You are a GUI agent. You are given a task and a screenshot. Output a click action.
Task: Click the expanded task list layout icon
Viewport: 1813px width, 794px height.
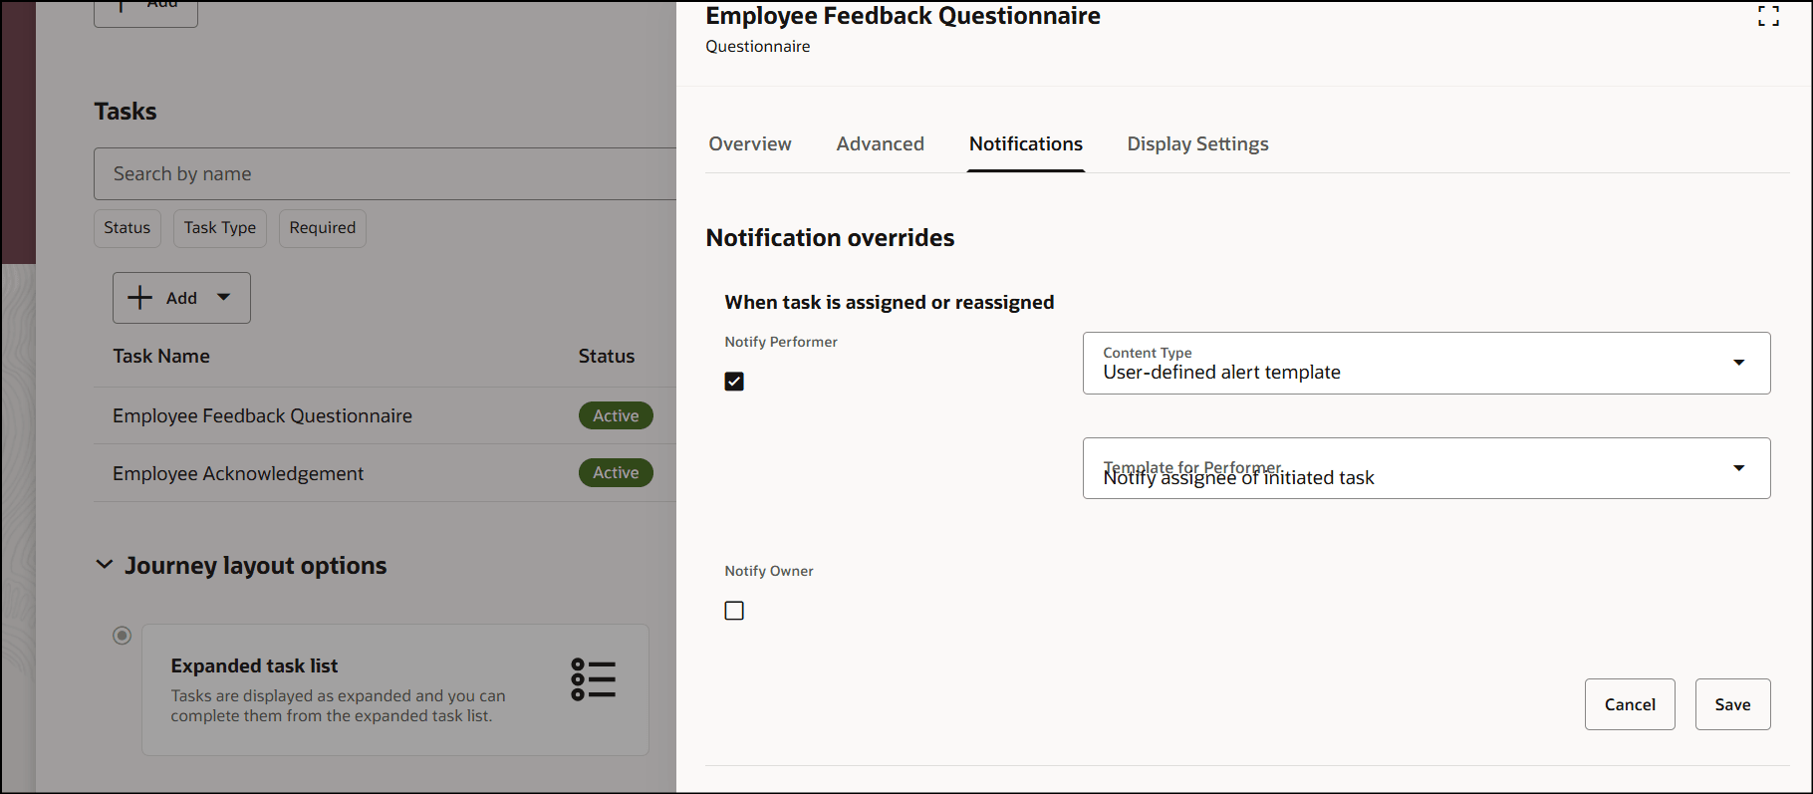point(594,679)
